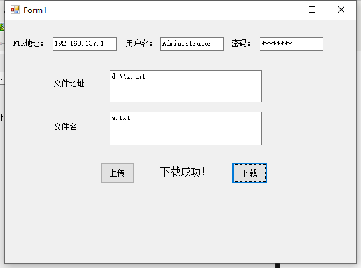The image size is (361, 268).
Task: Focus the username field containing Administrator
Action: (192, 44)
